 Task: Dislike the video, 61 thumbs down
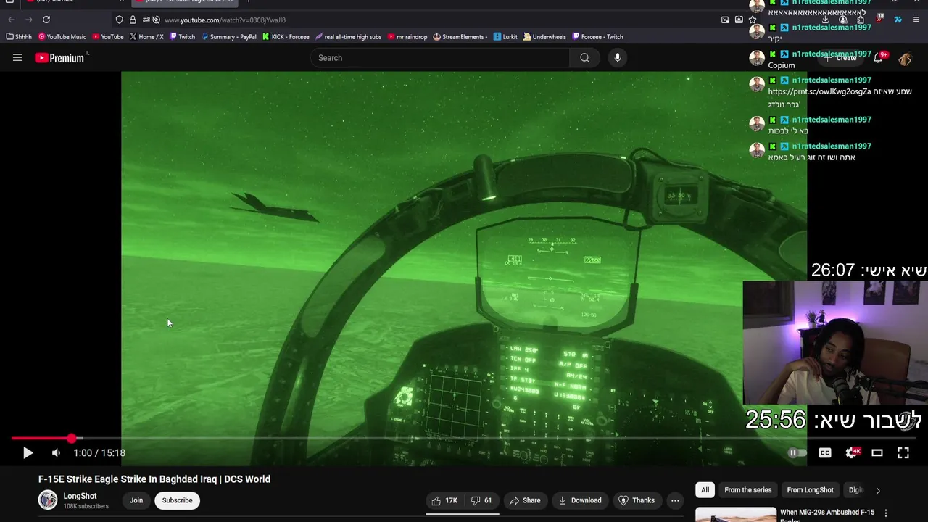pyautogui.click(x=482, y=500)
